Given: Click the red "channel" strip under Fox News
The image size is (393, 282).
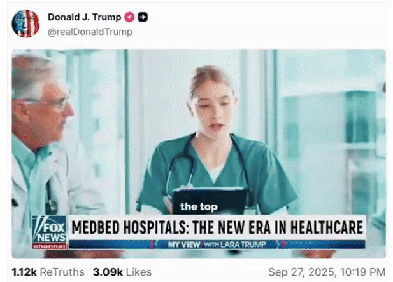Looking at the screenshot, I should [50, 246].
